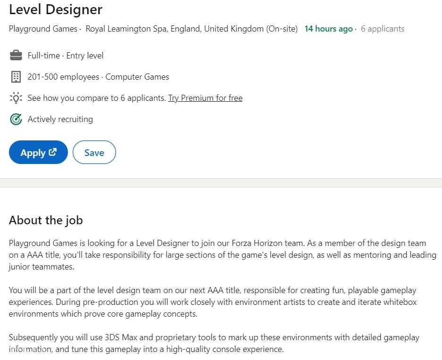Screen dimensions: 442x360
Task: Select the Full-time · Entry level text
Action: 66,56
